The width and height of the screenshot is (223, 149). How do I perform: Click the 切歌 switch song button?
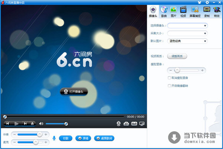pos(66,138)
